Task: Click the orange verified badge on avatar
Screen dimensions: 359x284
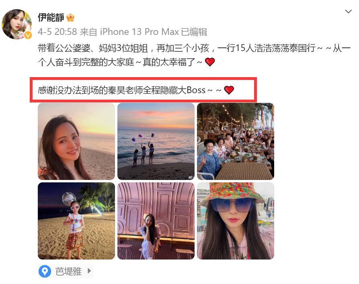Action: 28,35
